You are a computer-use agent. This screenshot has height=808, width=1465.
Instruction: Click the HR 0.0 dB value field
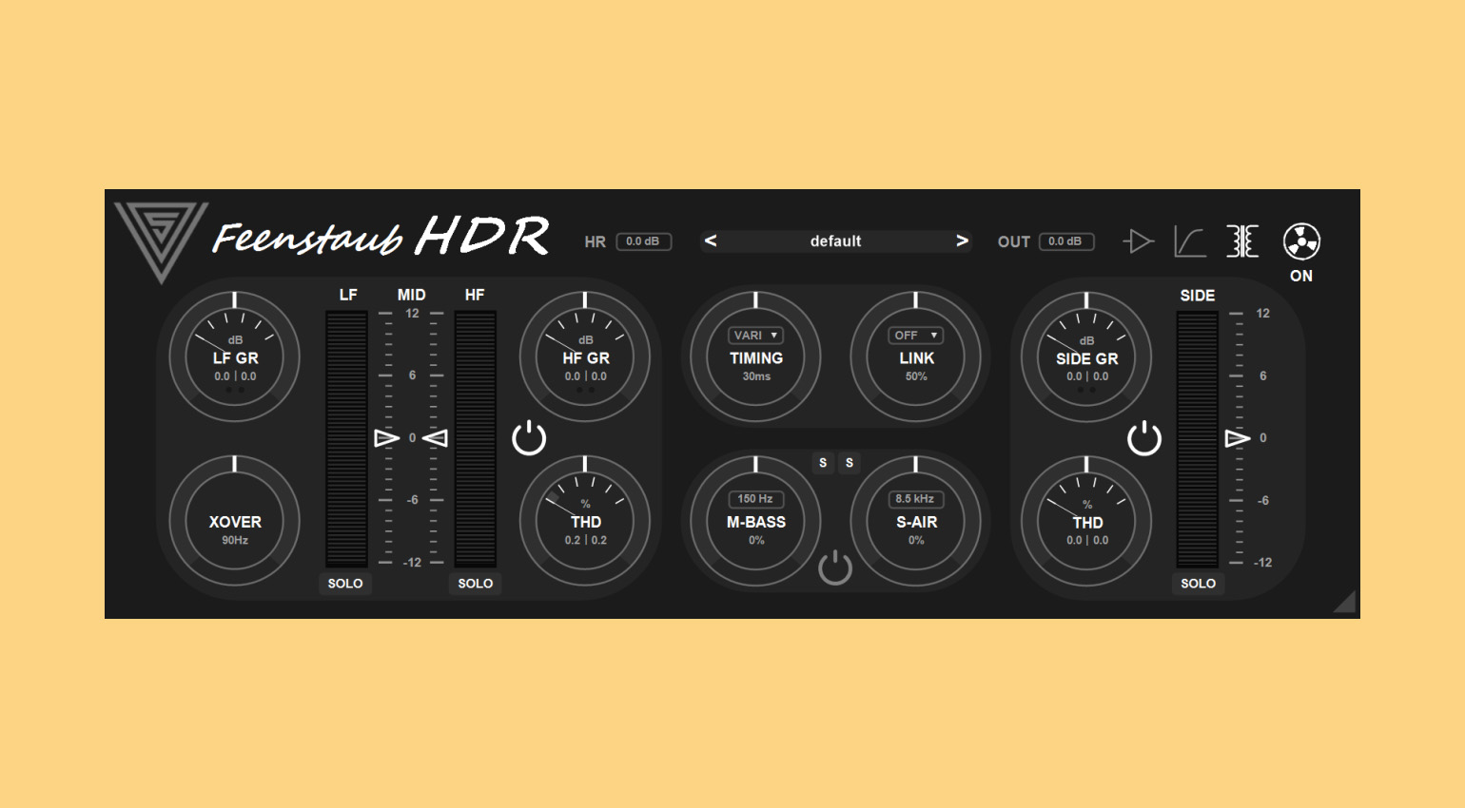643,241
